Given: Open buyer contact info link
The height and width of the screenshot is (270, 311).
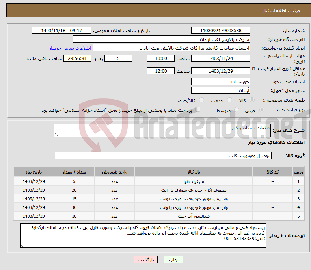Looking at the screenshot, I should 70,48.
